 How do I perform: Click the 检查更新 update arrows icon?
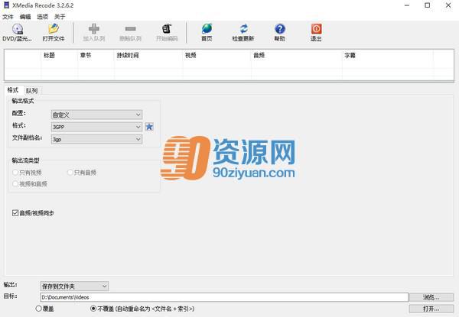(x=243, y=28)
